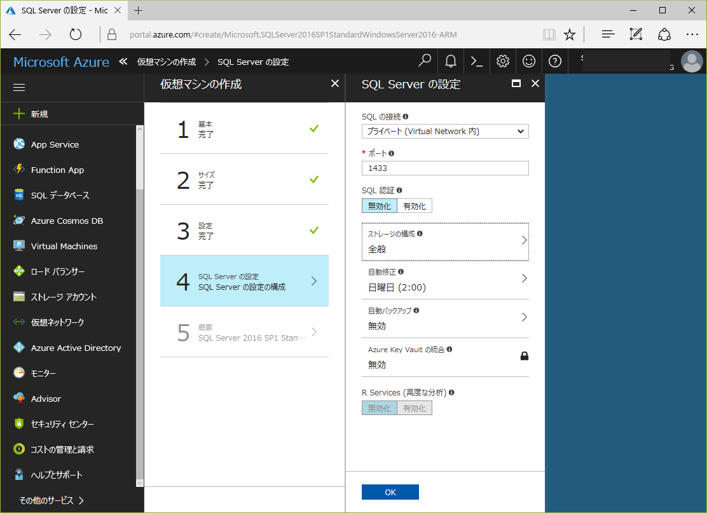Open the account avatar menu
The width and height of the screenshot is (707, 513).
[692, 61]
